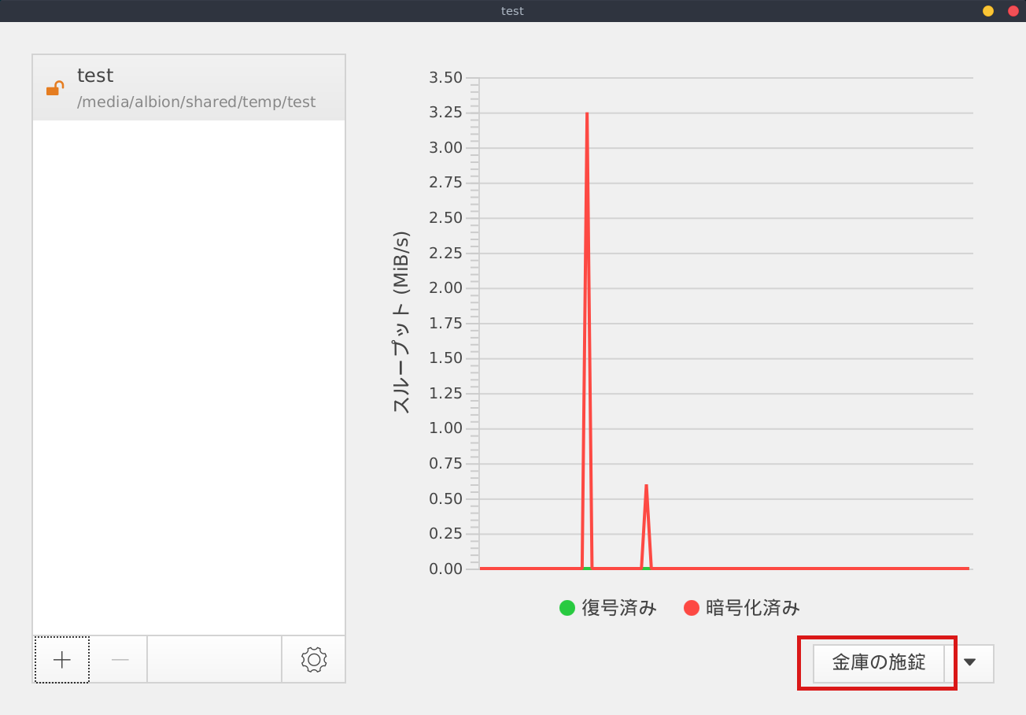Click empty white area of vault list
This screenshot has height=715, width=1026.
point(189,378)
